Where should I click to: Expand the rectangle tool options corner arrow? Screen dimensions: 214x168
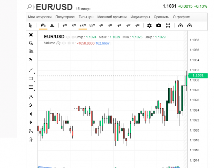34,82
